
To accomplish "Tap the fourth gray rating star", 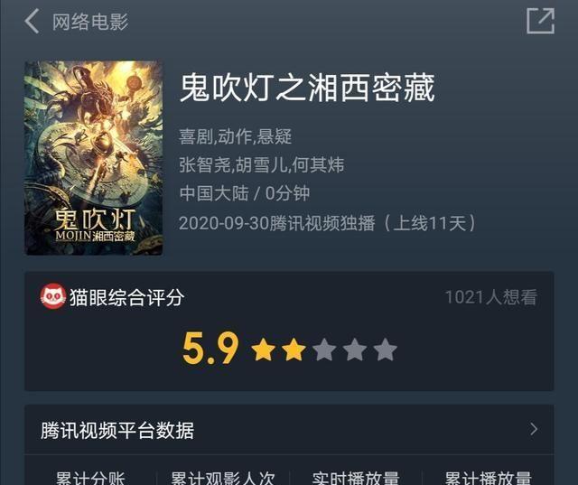I will pyautogui.click(x=355, y=350).
